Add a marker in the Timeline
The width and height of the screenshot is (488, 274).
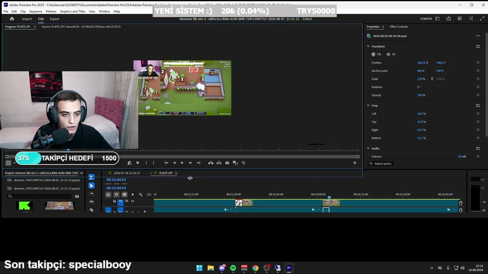pos(133,194)
